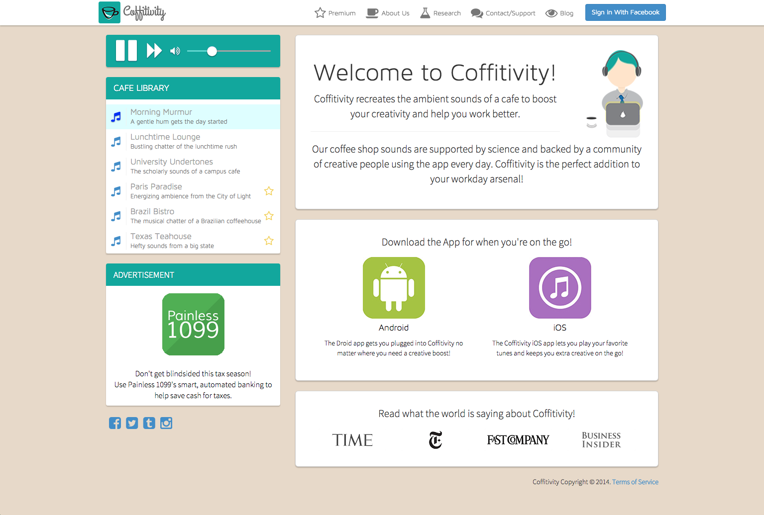Open Coffitivity Twitter icon
The image size is (764, 515).
[132, 423]
